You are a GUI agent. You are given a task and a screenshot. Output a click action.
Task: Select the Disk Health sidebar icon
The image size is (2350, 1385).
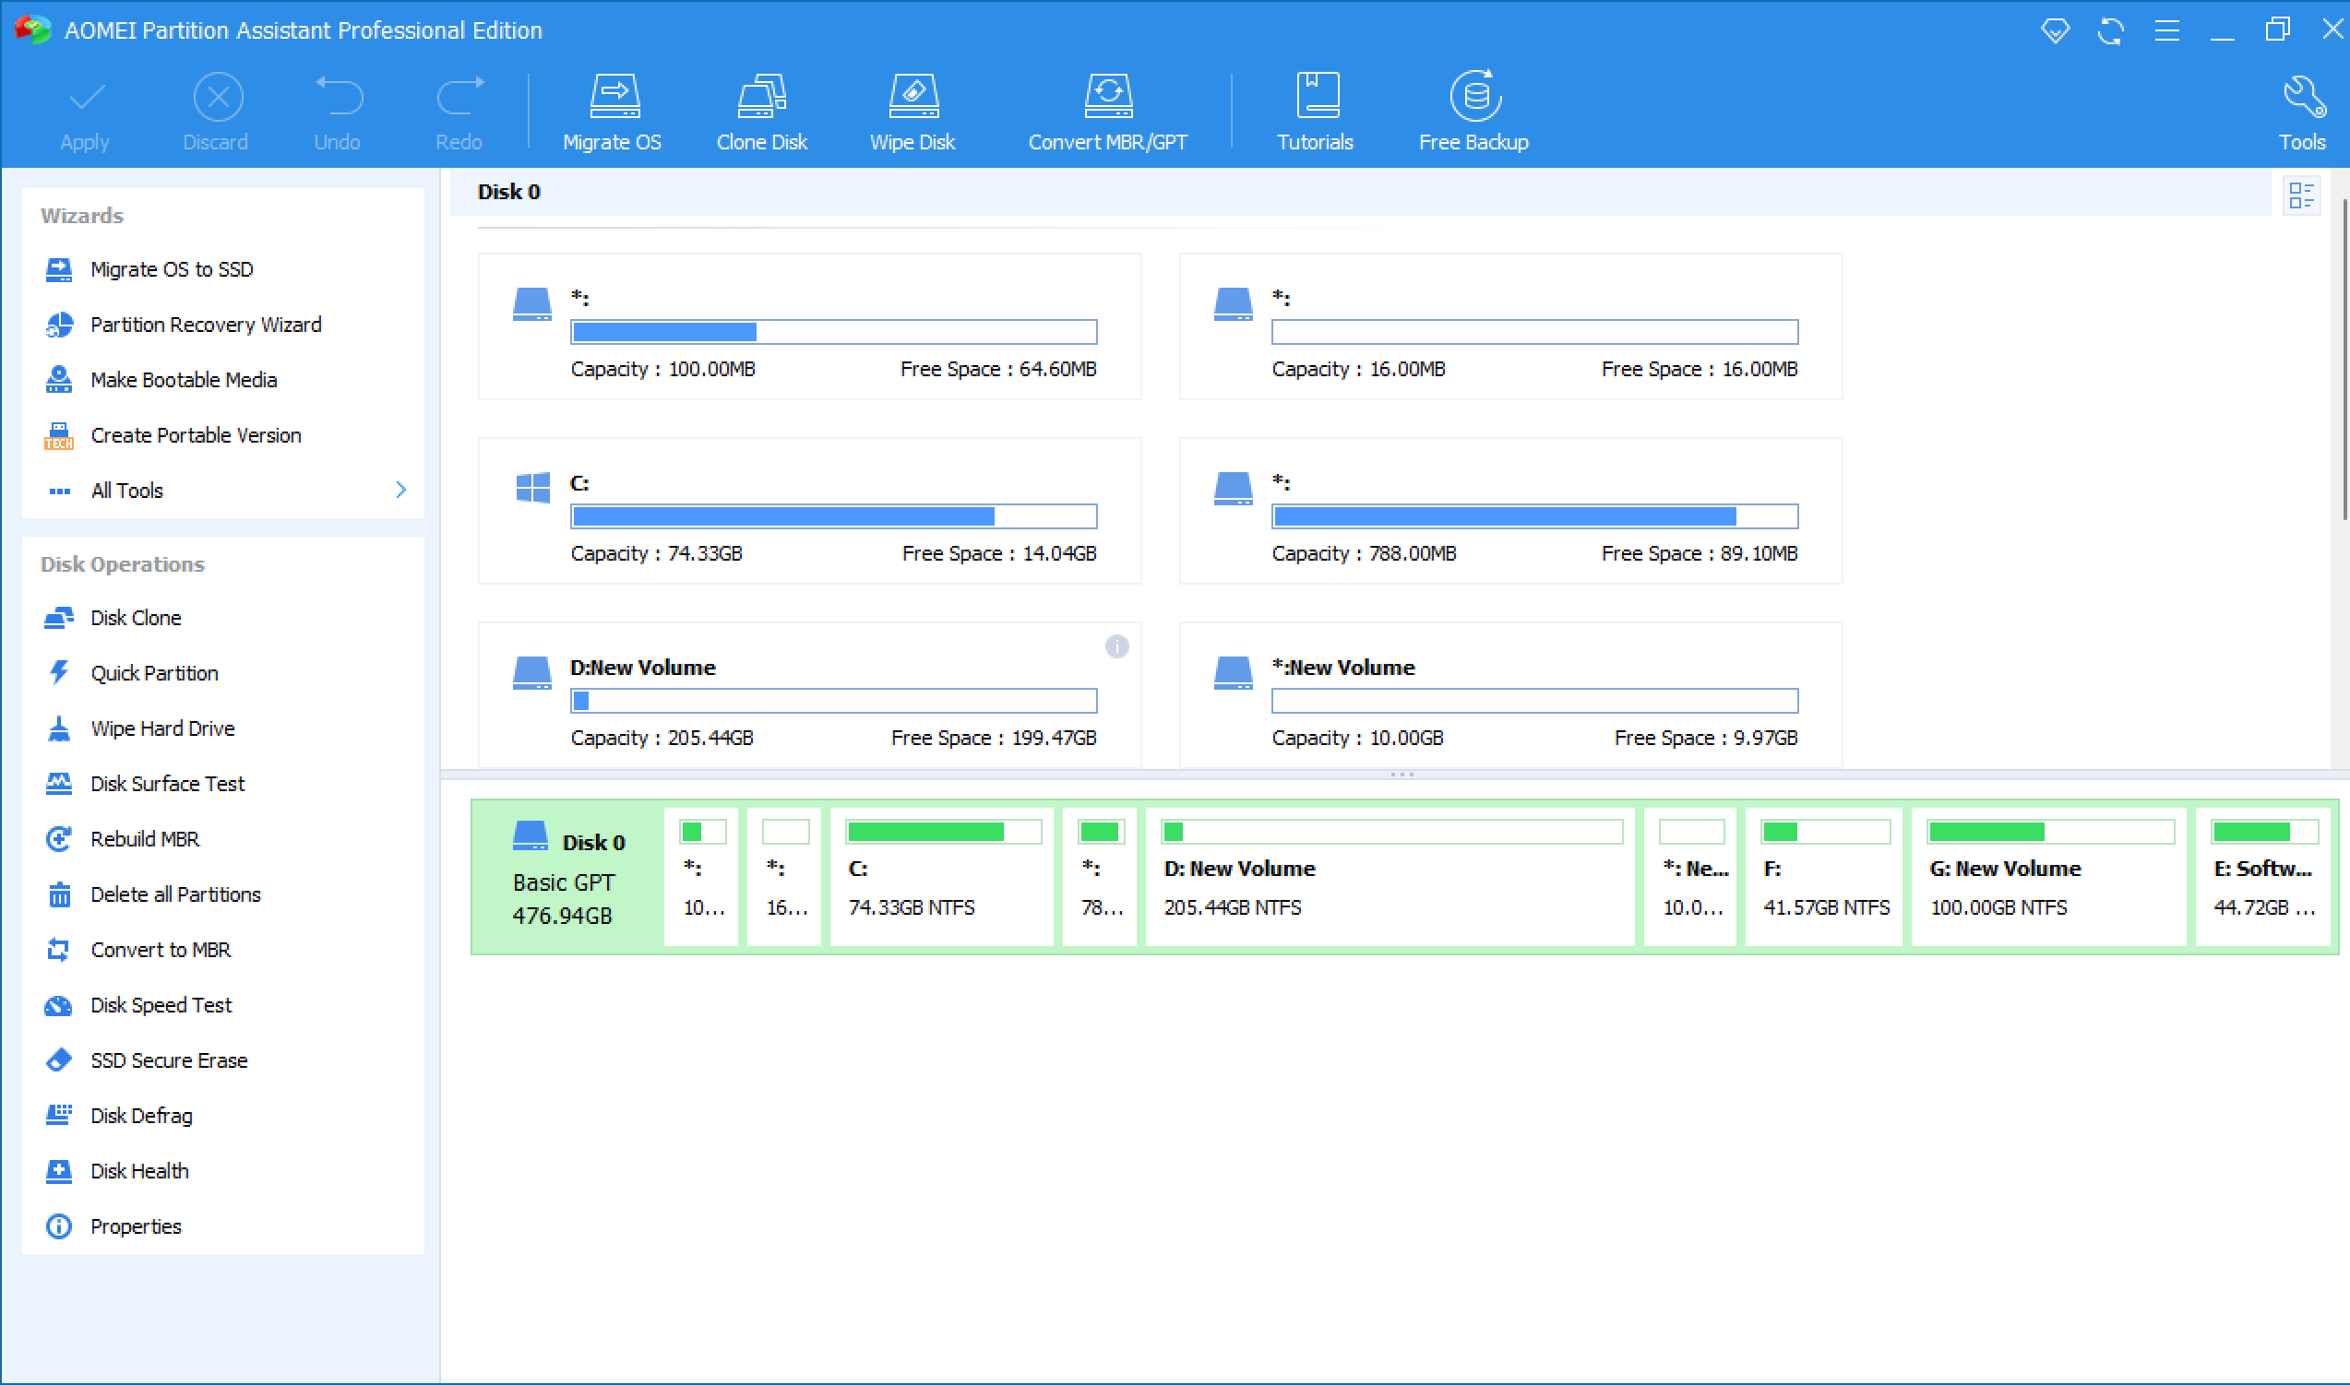click(58, 1171)
